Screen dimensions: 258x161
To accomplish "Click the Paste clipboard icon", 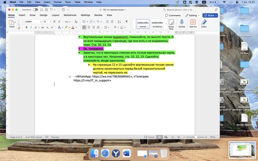I will coord(12,23).
